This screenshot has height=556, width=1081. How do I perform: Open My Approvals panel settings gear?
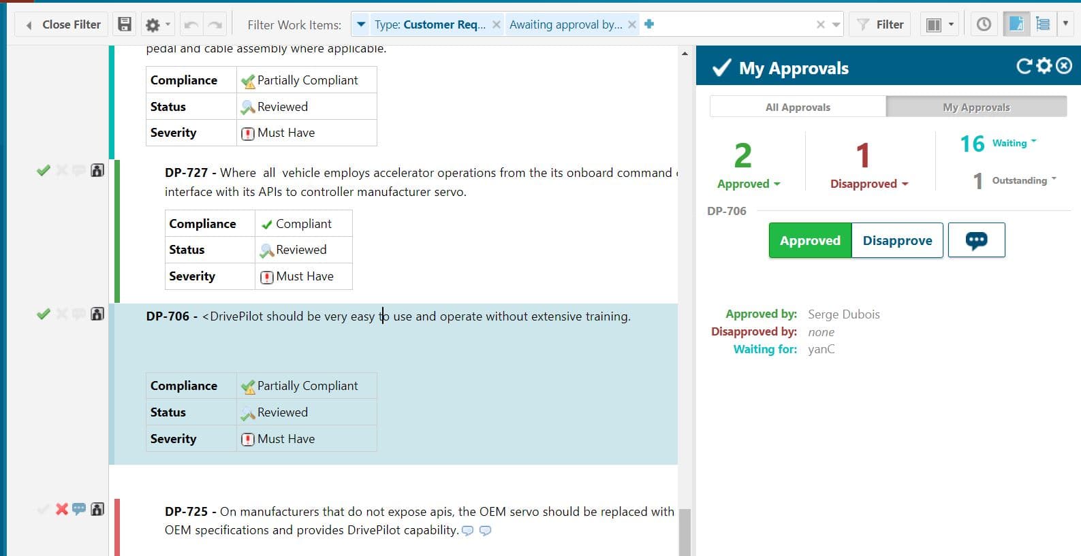coord(1044,66)
